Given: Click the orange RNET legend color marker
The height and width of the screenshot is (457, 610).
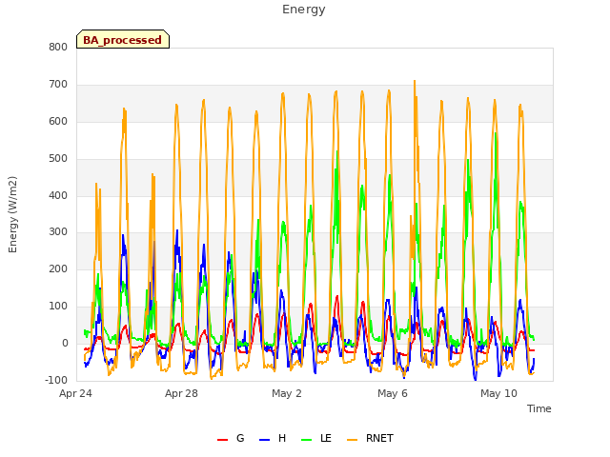Looking at the screenshot, I should (x=352, y=440).
